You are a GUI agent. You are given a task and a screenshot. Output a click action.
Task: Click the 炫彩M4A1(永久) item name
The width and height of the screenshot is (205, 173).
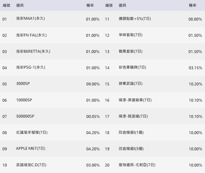pos(30,19)
